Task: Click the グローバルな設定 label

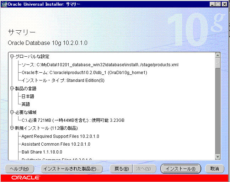Action: pos(32,57)
